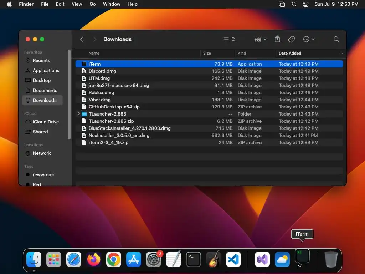Viewport: 365px width, 274px height.
Task: Select the rewwrerer tag
Action: (42, 175)
